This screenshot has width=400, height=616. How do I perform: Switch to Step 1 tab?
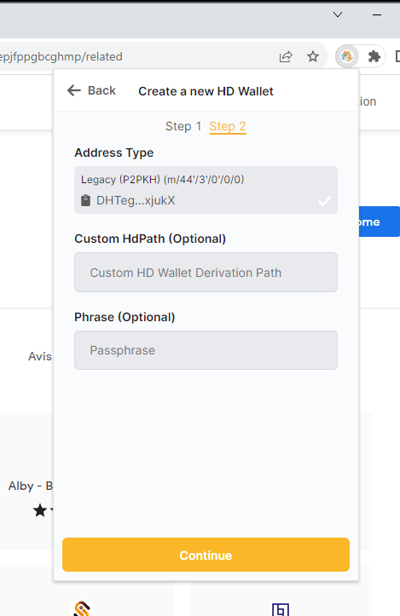(x=183, y=126)
